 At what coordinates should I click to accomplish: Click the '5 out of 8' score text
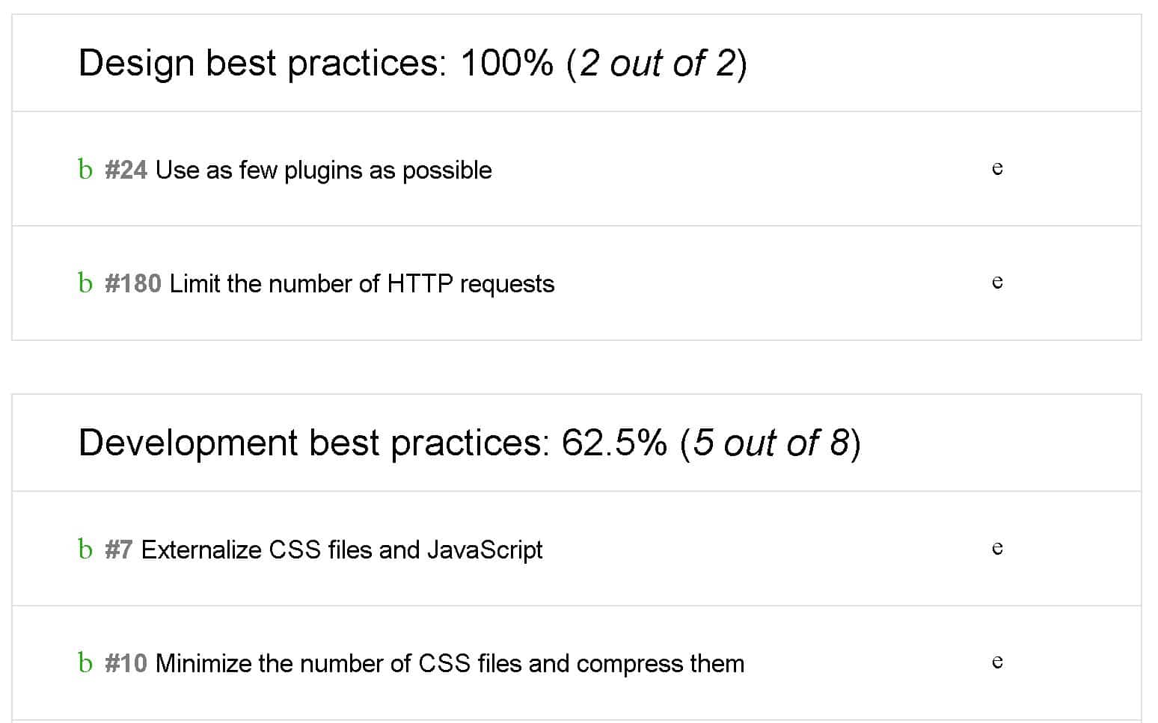[x=771, y=443]
